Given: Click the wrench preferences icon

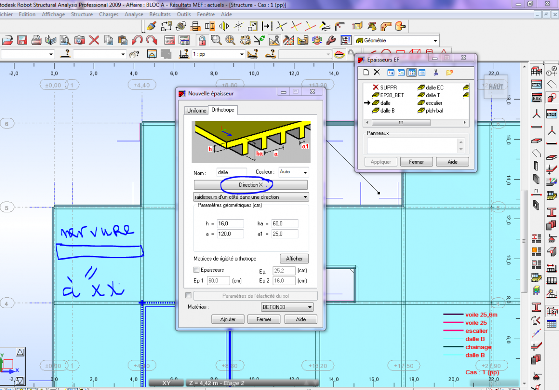Looking at the screenshot, I should (331, 40).
